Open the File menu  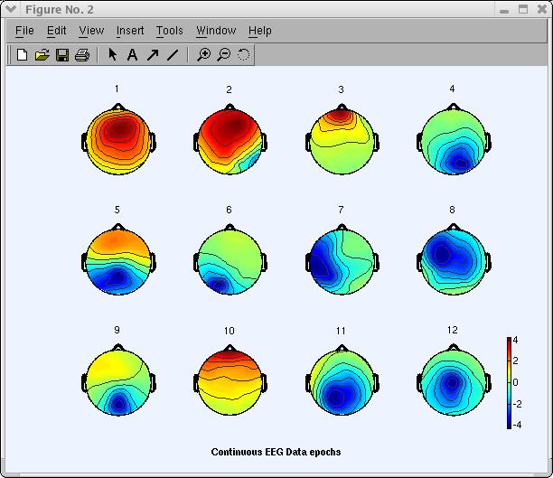click(x=24, y=31)
